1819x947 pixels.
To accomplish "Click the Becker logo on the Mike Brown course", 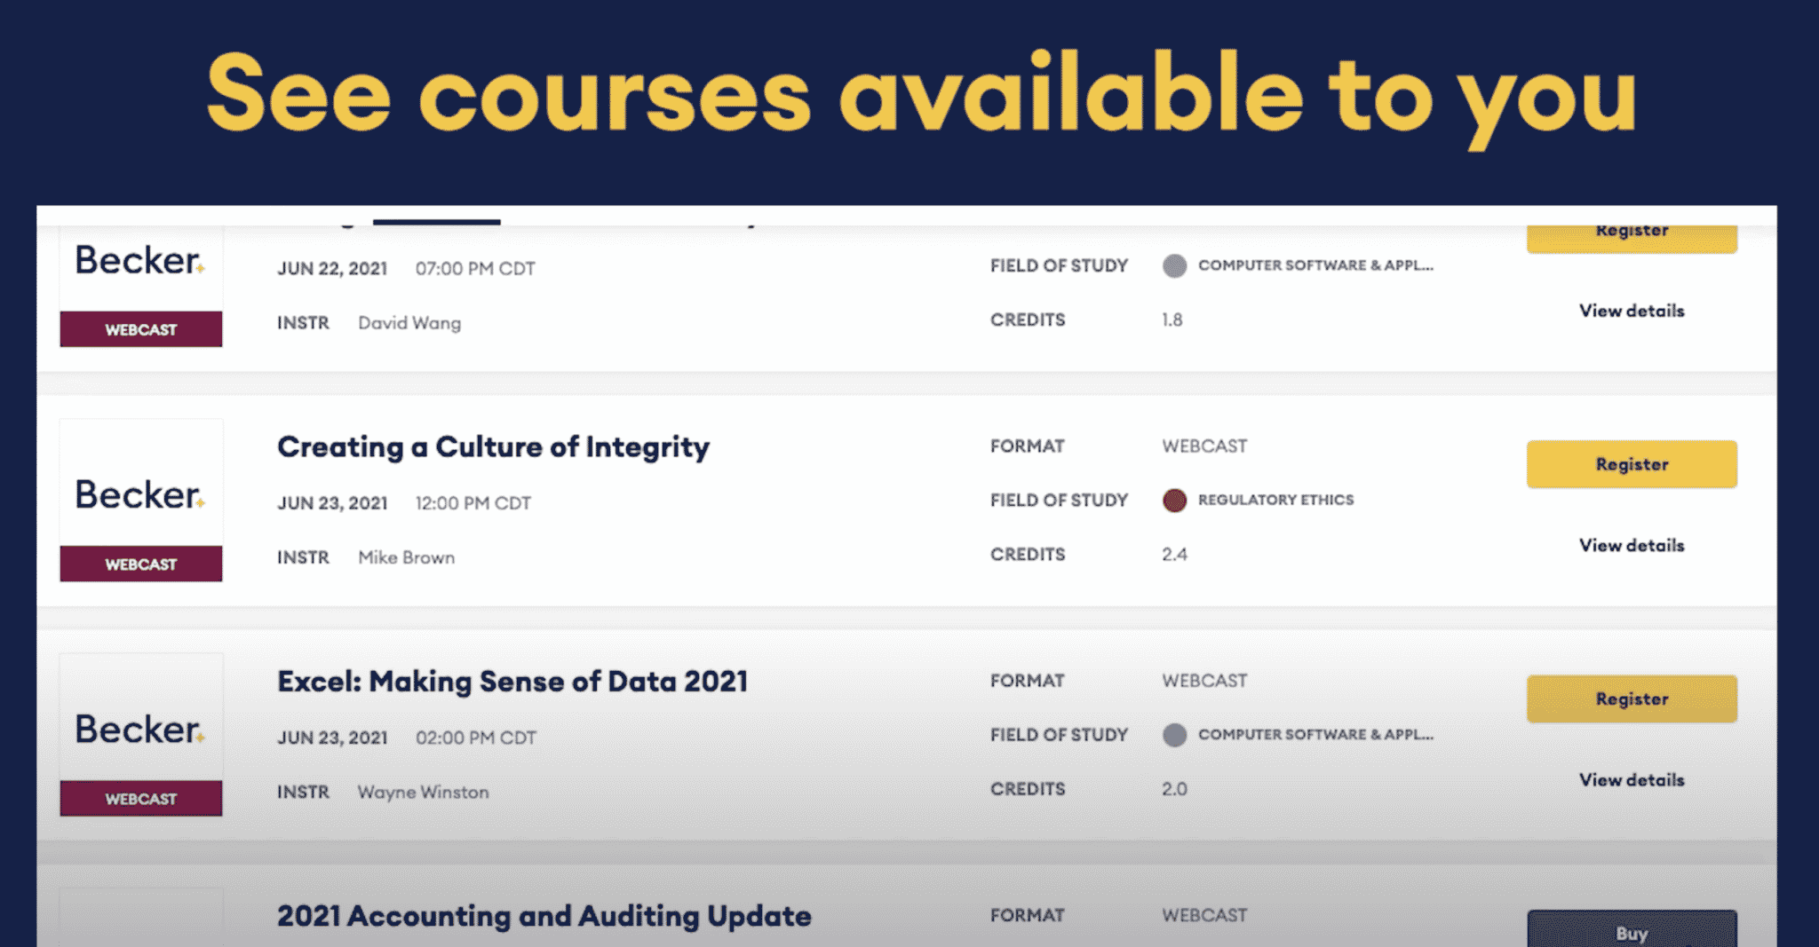I will coord(140,494).
